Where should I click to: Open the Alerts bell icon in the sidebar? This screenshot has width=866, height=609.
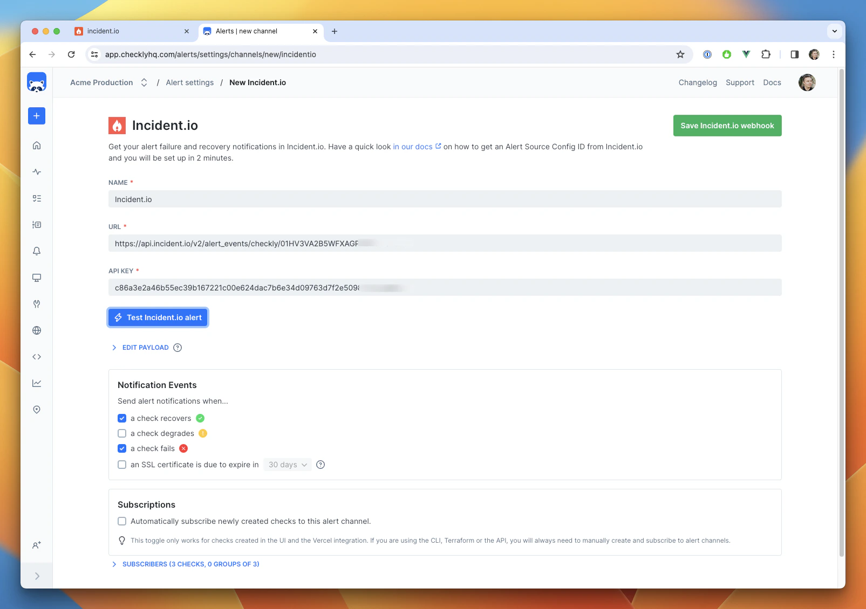coord(36,251)
